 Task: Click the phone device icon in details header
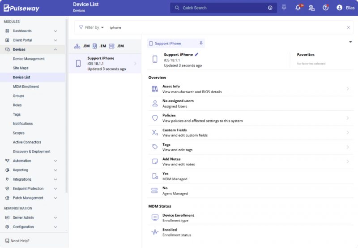pyautogui.click(x=155, y=59)
